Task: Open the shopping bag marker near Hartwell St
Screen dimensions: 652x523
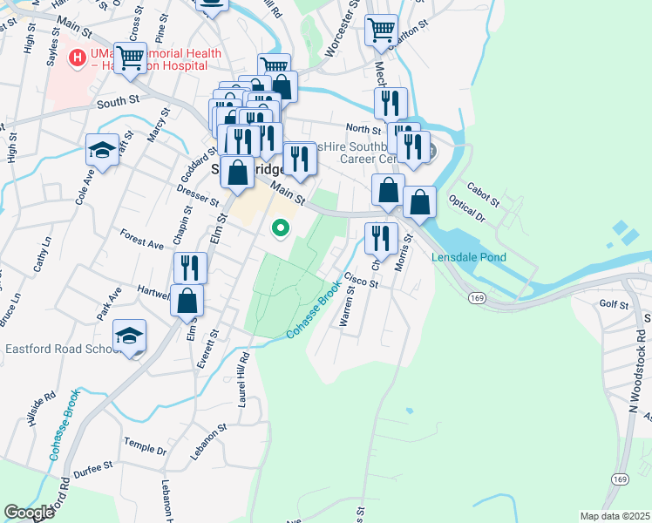Action: [187, 301]
